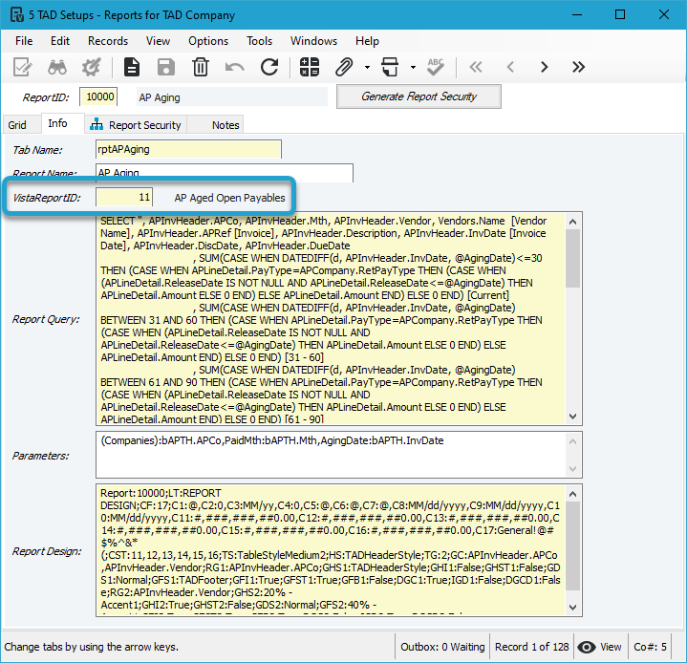Open the calculator icon in toolbar

[x=310, y=67]
